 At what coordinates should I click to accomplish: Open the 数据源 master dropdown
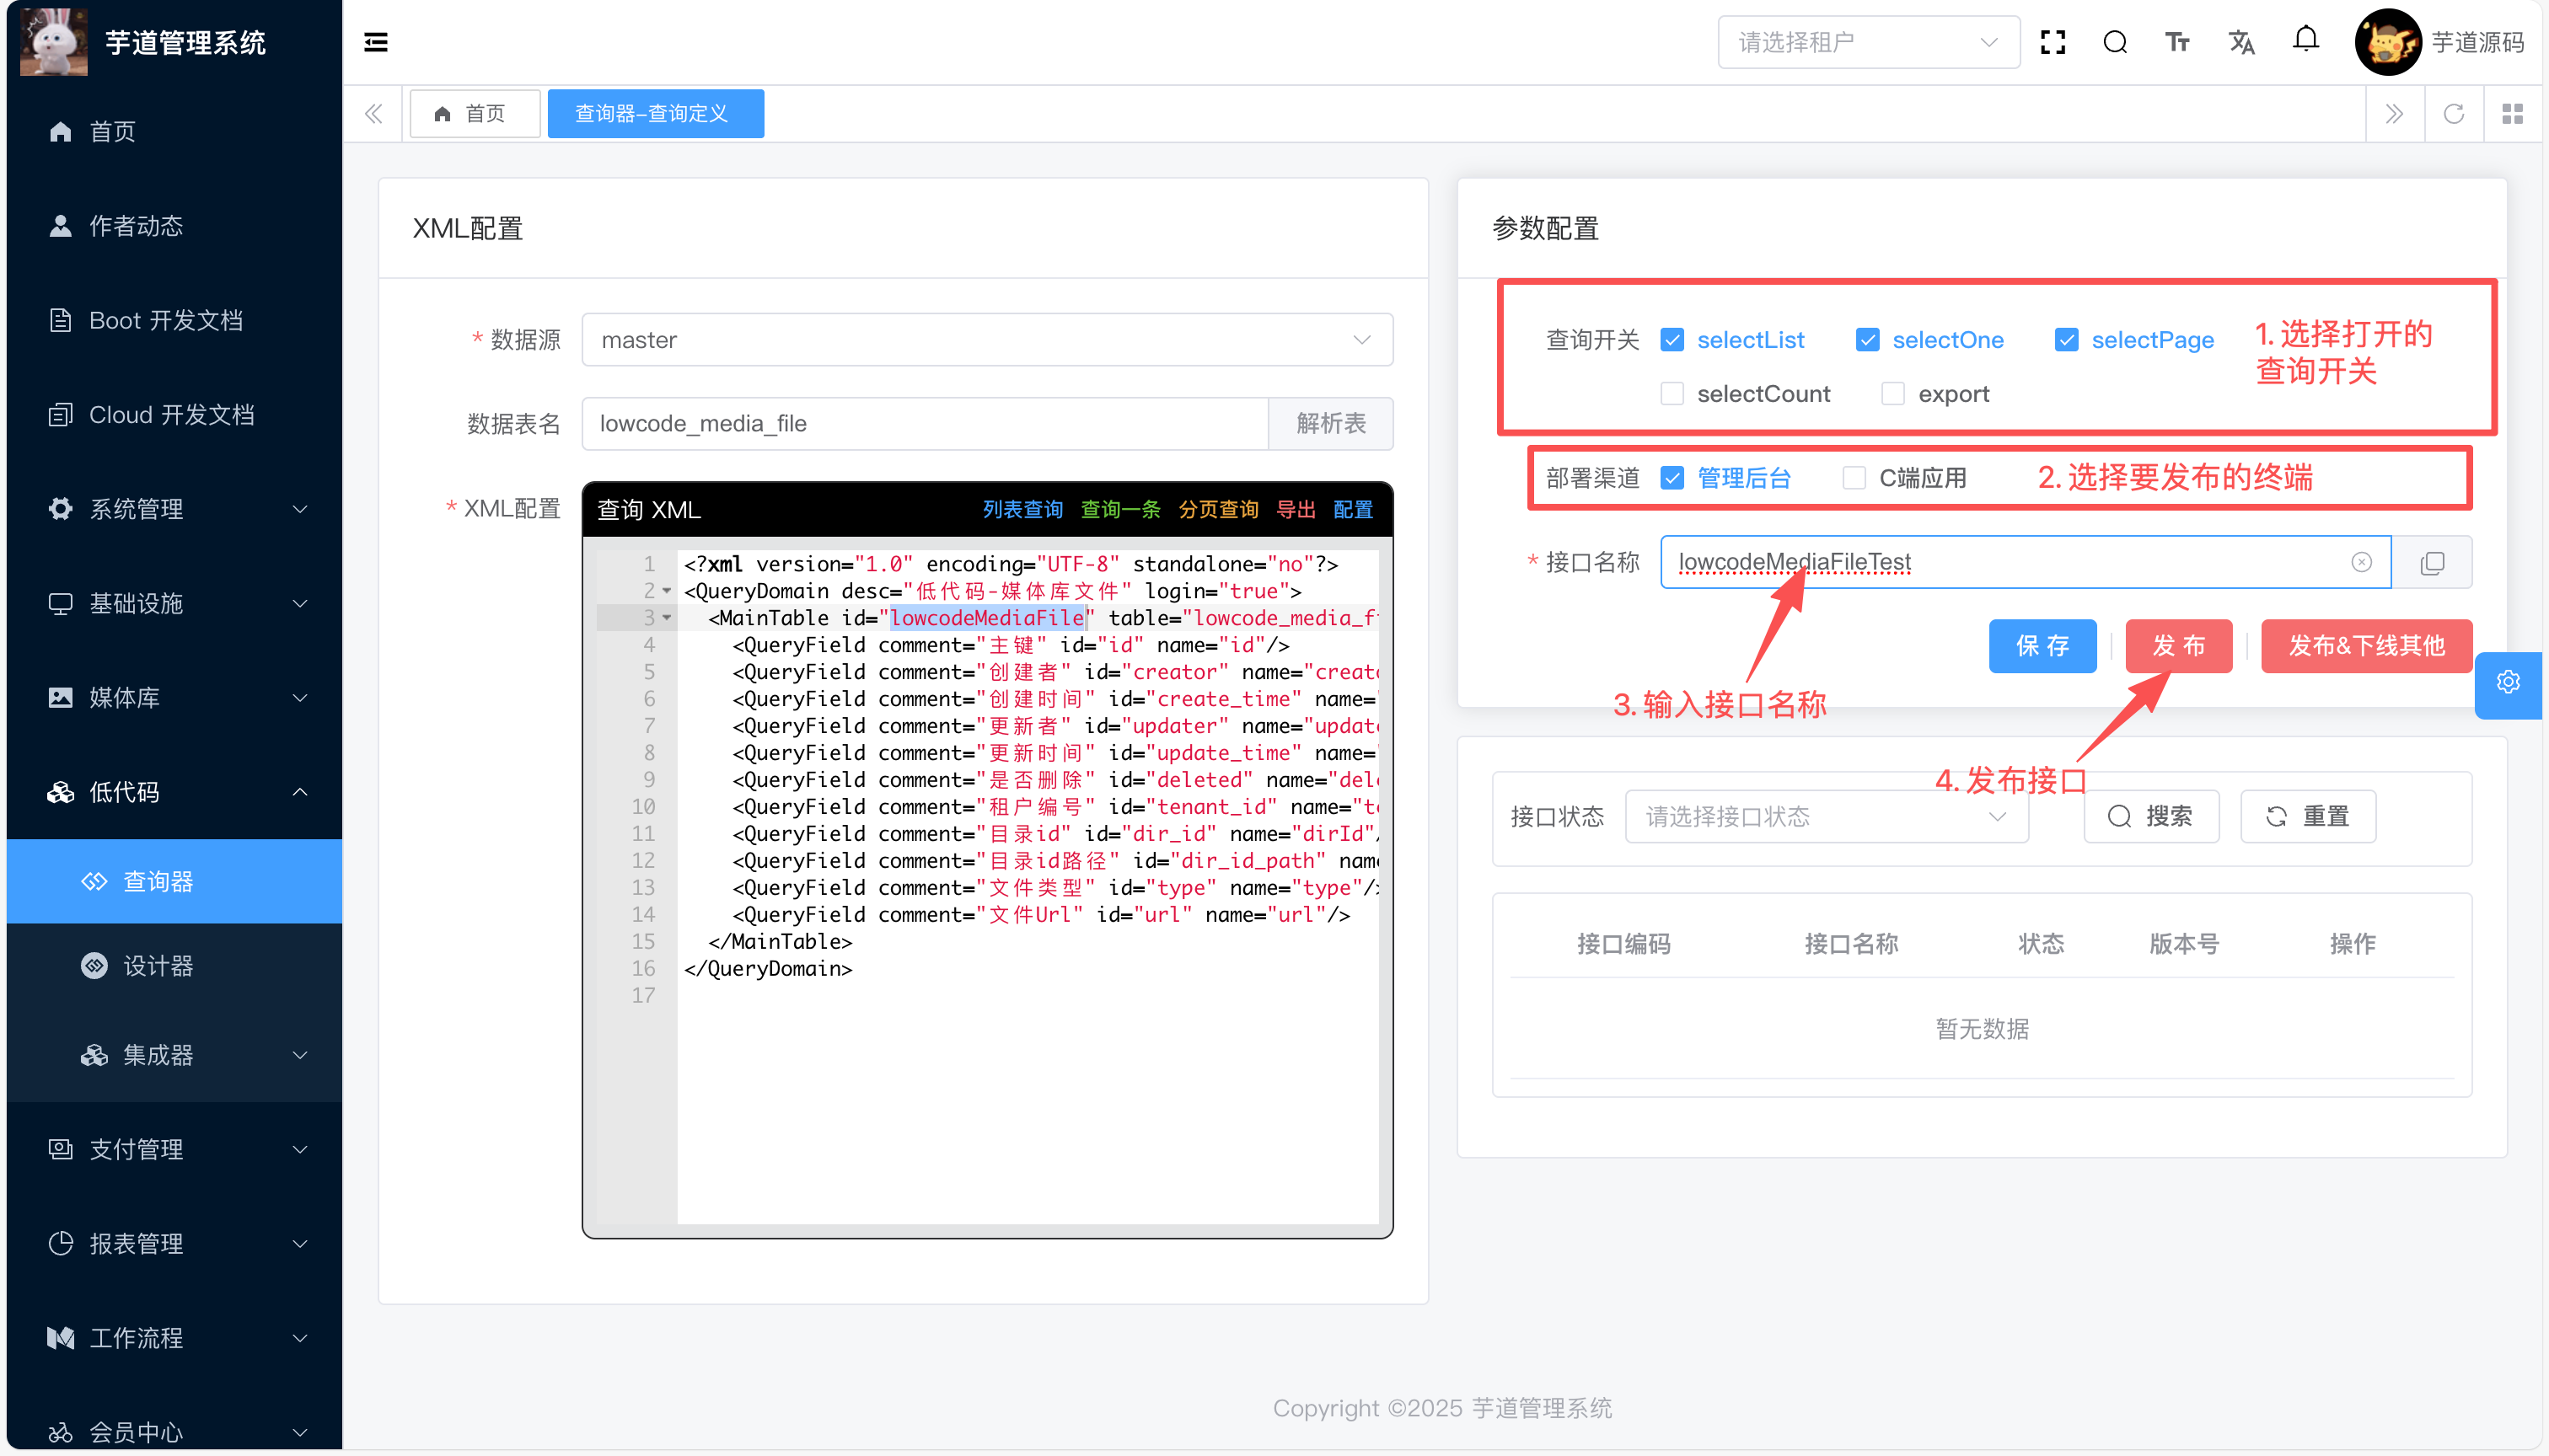coord(986,340)
